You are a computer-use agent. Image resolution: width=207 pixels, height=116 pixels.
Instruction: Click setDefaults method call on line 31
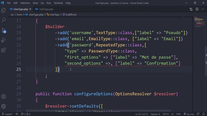pyautogui.click(x=85, y=106)
